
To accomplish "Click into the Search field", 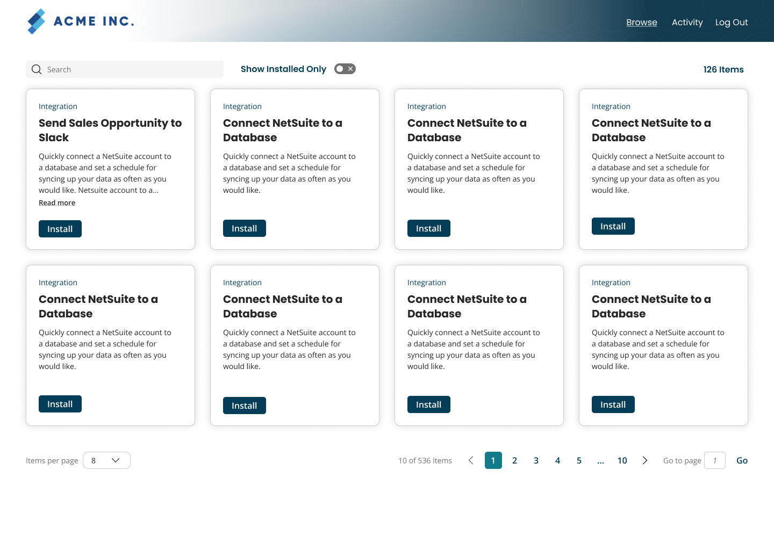I will 125,69.
